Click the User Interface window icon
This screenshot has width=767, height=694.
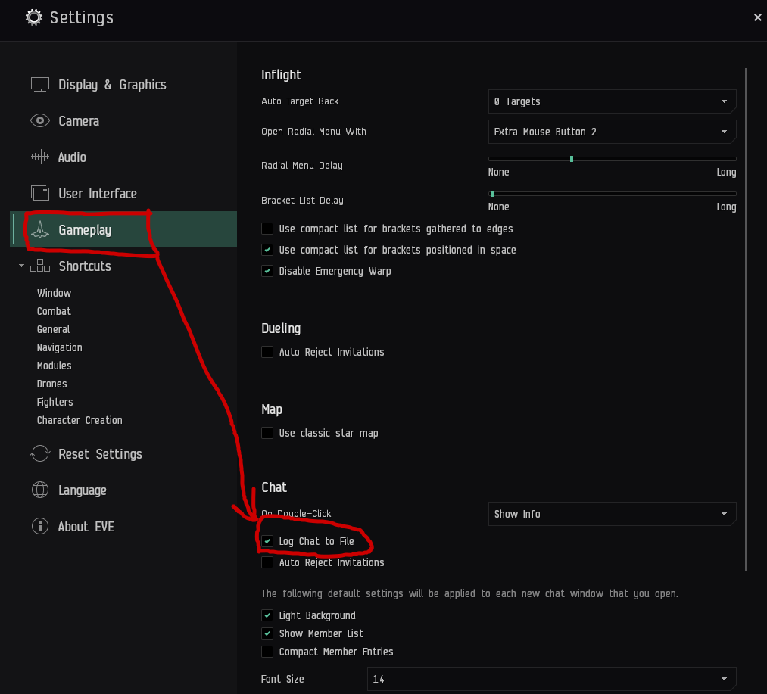click(x=40, y=194)
